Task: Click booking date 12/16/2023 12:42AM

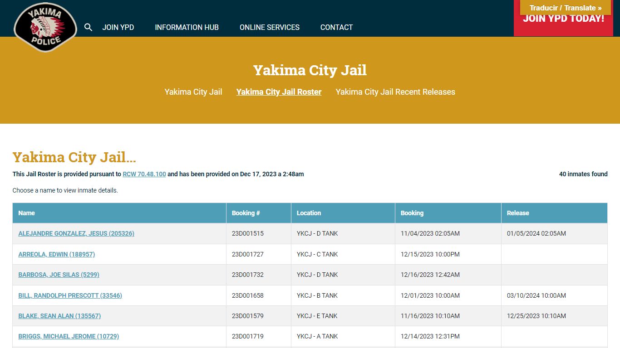Action: (x=430, y=275)
